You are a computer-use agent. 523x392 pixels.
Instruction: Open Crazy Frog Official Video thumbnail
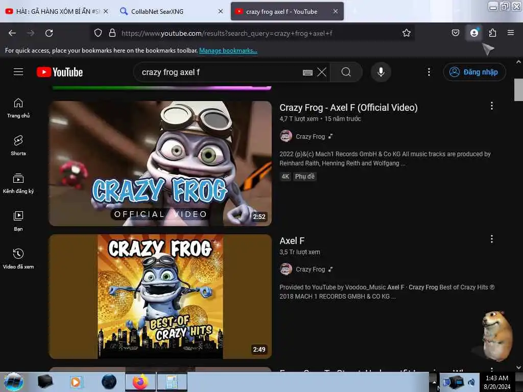160,163
